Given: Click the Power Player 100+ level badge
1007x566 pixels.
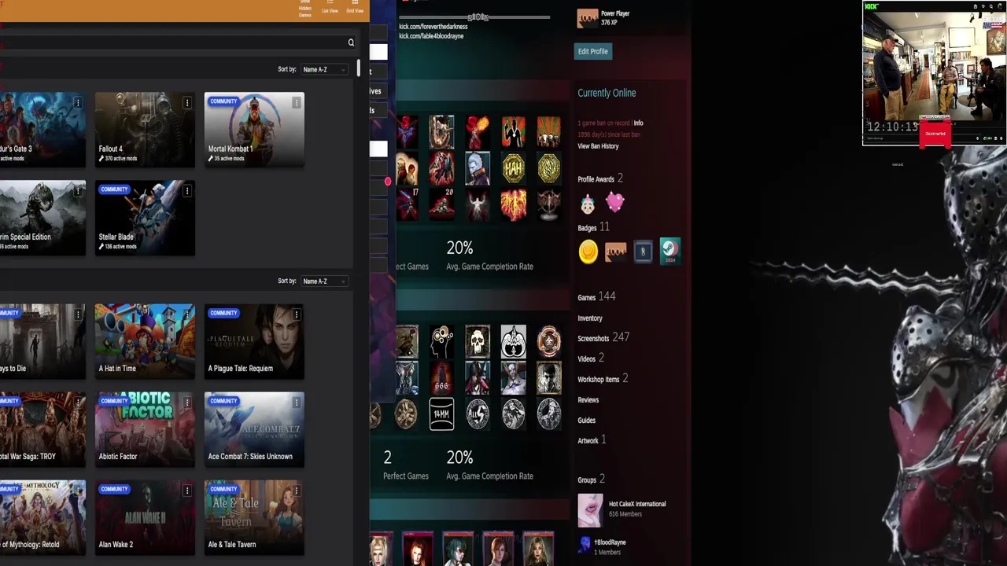Looking at the screenshot, I should (x=588, y=18).
